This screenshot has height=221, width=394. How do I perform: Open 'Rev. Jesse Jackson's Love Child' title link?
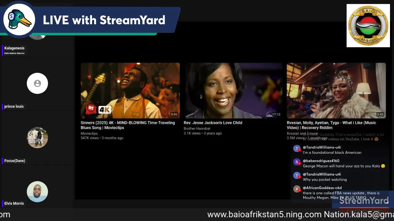click(x=213, y=123)
